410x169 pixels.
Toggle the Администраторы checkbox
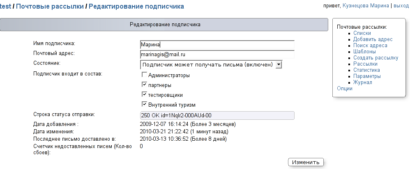[x=144, y=75]
